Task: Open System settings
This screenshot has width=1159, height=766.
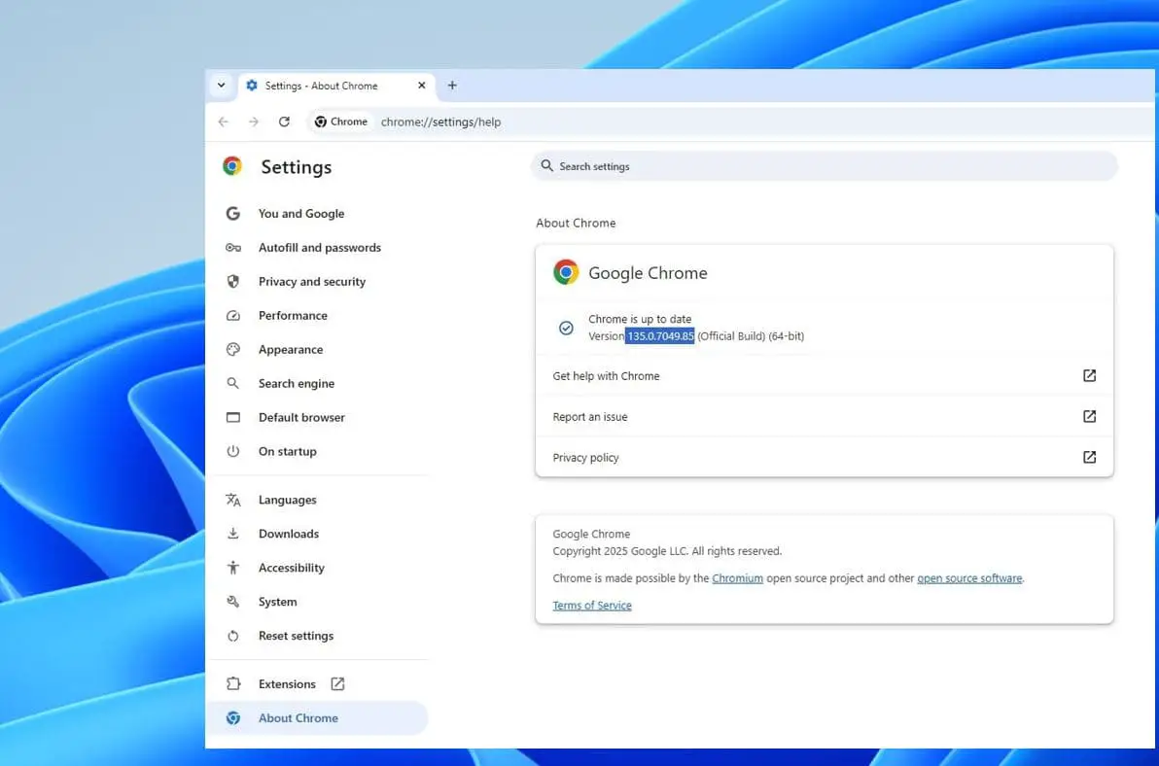Action: [278, 602]
